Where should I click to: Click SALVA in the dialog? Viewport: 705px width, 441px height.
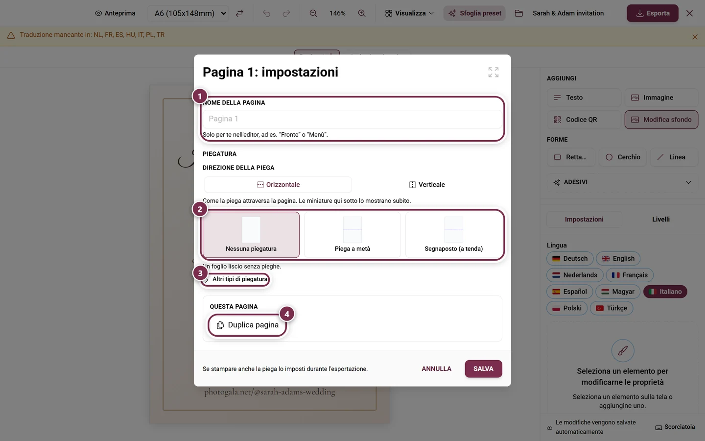point(483,369)
